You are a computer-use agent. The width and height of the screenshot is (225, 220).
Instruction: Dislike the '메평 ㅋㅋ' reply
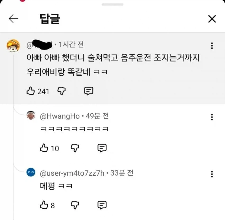[75, 205]
